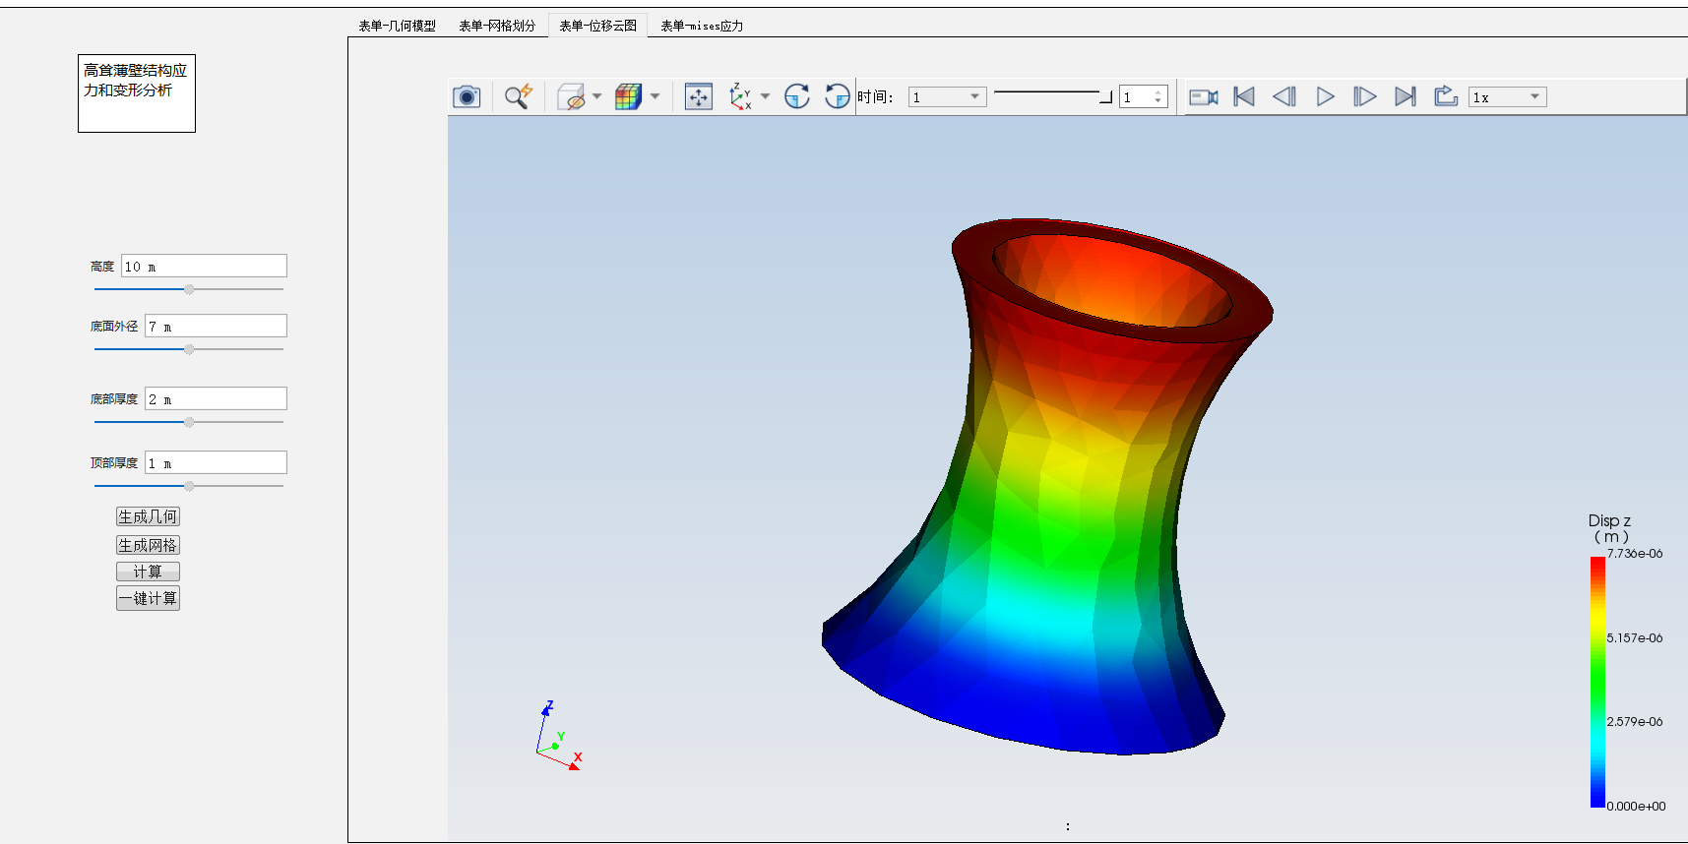The image size is (1688, 844).
Task: Click the legend value 7.736e-06
Action: [1635, 554]
